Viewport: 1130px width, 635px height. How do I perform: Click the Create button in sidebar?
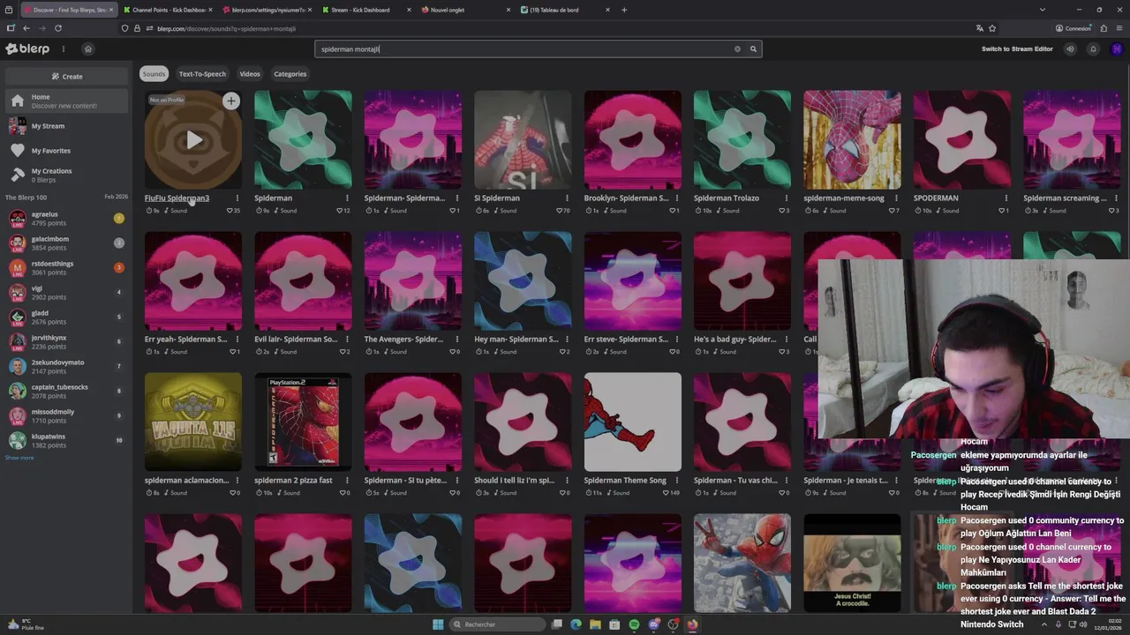coord(67,76)
